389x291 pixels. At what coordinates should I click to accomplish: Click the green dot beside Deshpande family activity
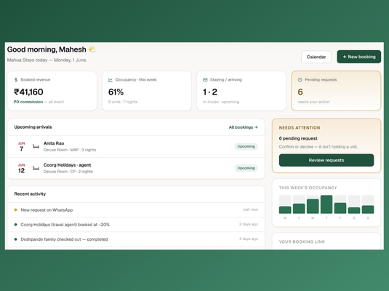15,239
